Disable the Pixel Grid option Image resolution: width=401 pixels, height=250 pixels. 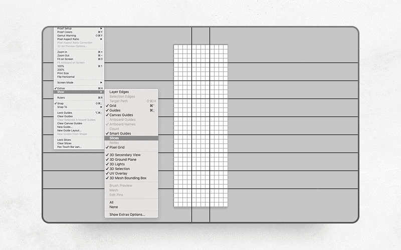click(x=117, y=147)
